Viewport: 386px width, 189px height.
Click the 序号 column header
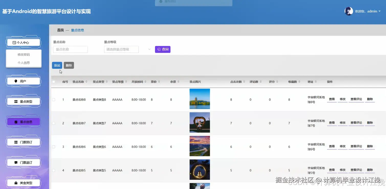click(x=65, y=82)
